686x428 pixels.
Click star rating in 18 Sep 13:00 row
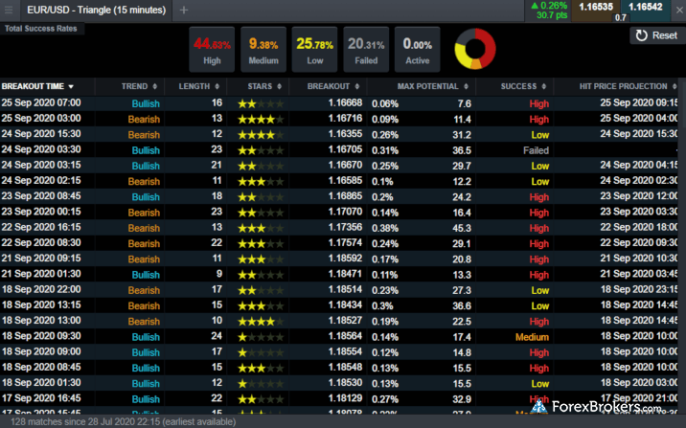click(x=261, y=322)
